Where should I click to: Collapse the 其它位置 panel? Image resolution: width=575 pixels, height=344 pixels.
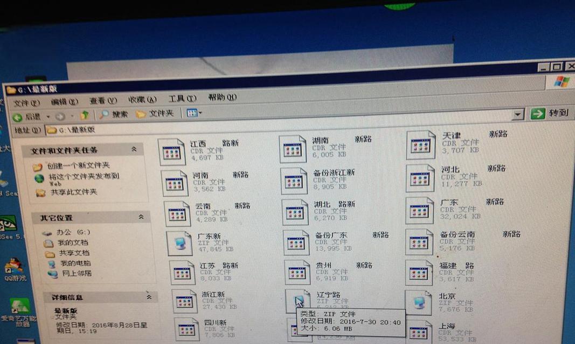click(x=141, y=217)
